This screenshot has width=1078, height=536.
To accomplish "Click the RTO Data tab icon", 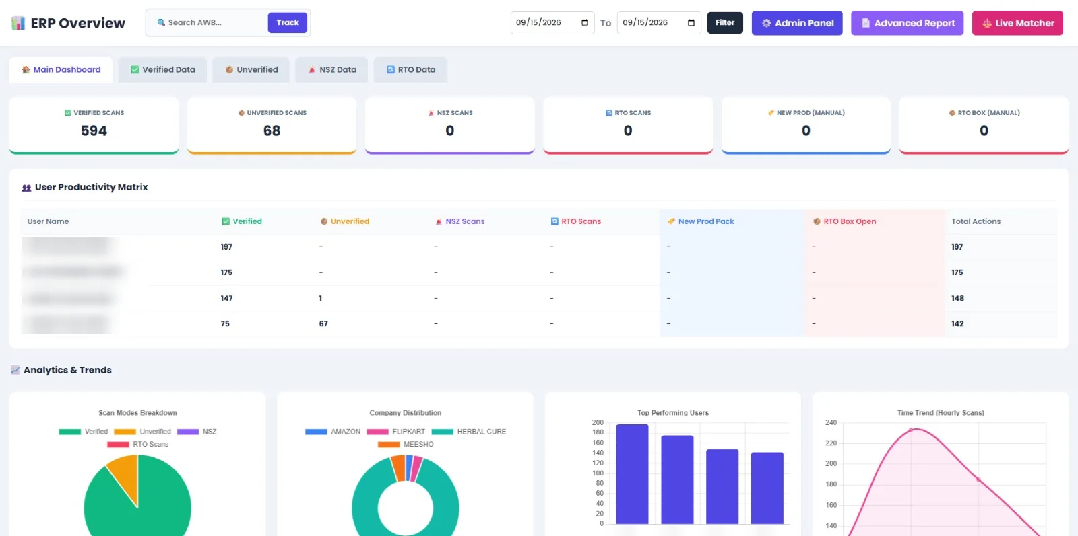I will click(391, 69).
